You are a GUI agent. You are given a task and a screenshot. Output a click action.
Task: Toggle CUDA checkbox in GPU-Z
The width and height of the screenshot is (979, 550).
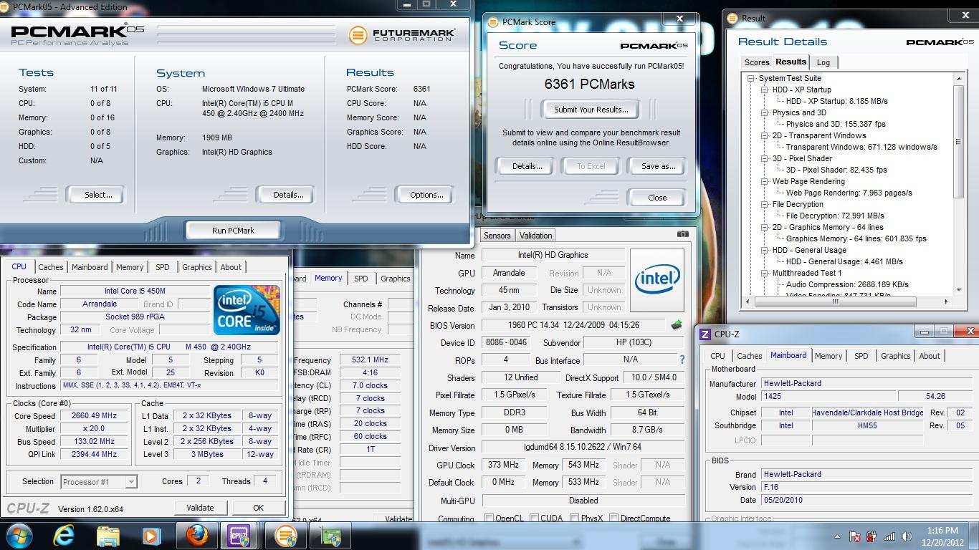click(533, 518)
